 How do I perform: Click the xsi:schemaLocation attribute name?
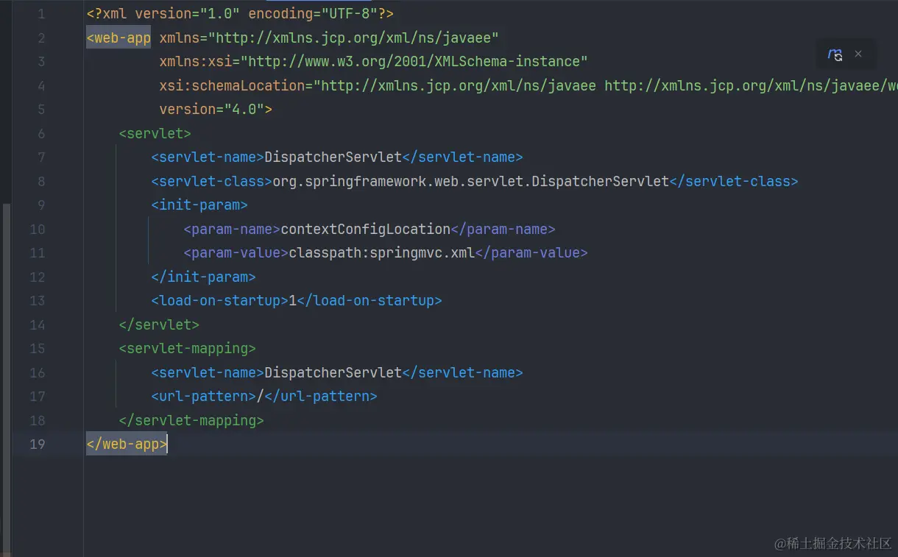[232, 85]
